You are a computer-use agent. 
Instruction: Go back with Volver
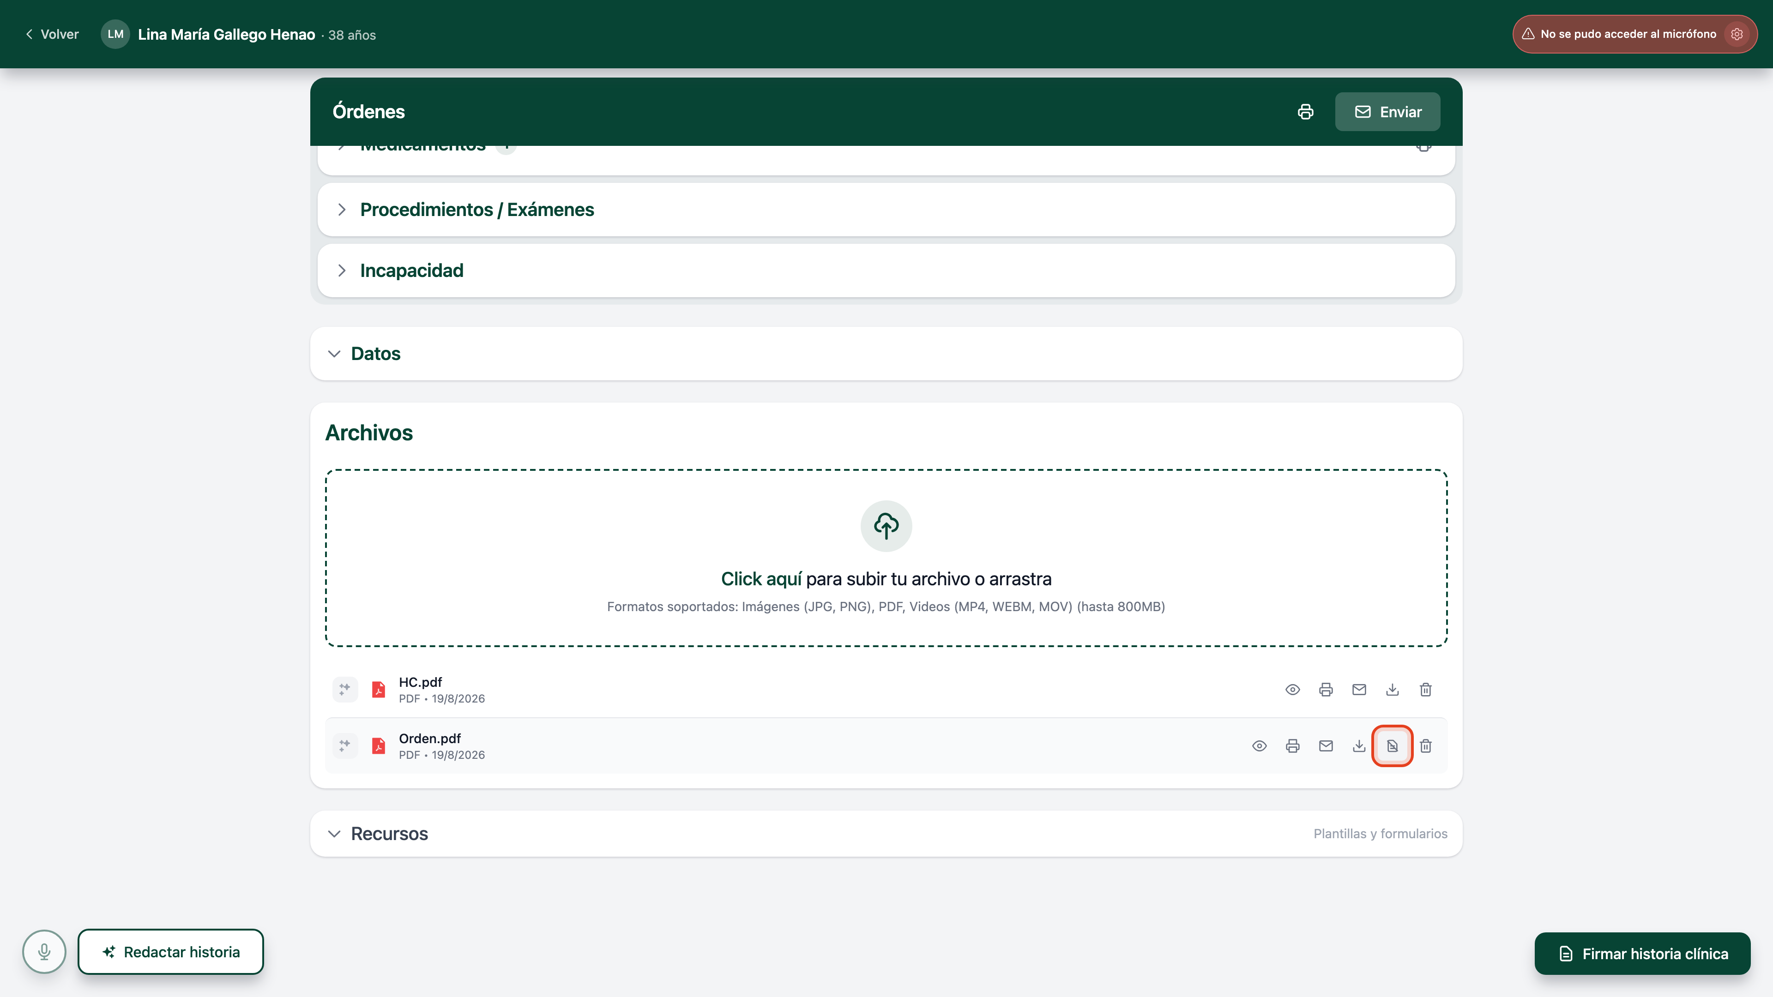[52, 35]
